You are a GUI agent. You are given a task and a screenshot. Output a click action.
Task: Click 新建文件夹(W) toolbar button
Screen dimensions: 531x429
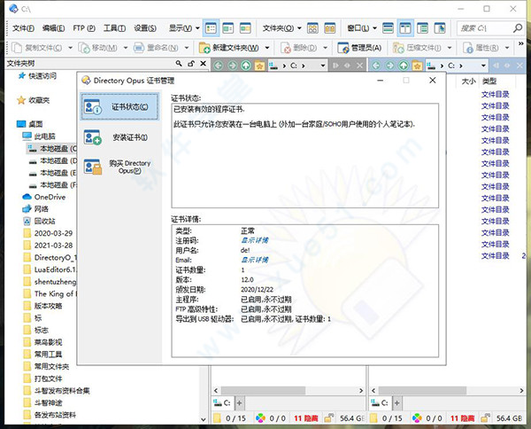tap(229, 48)
